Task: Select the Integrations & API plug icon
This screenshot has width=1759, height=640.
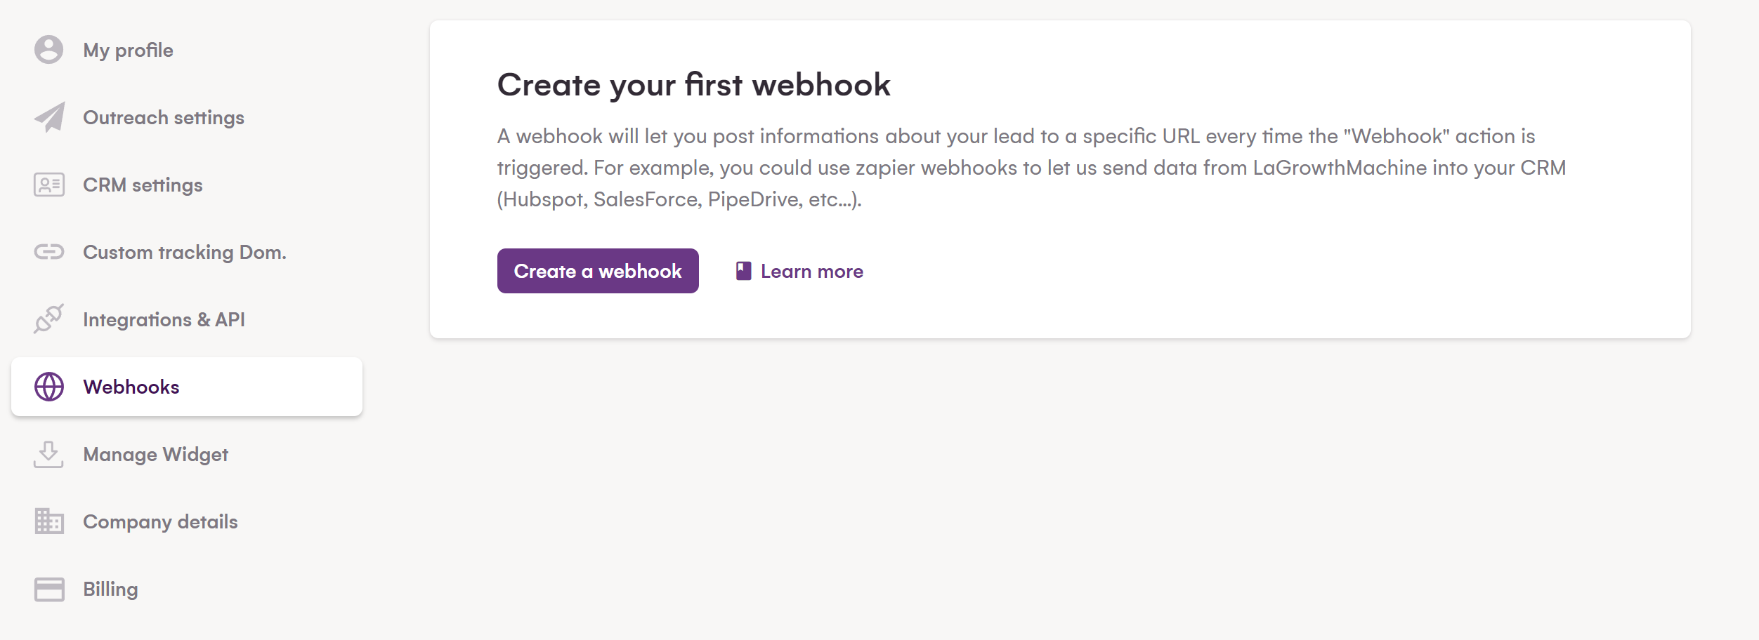Action: 48,319
